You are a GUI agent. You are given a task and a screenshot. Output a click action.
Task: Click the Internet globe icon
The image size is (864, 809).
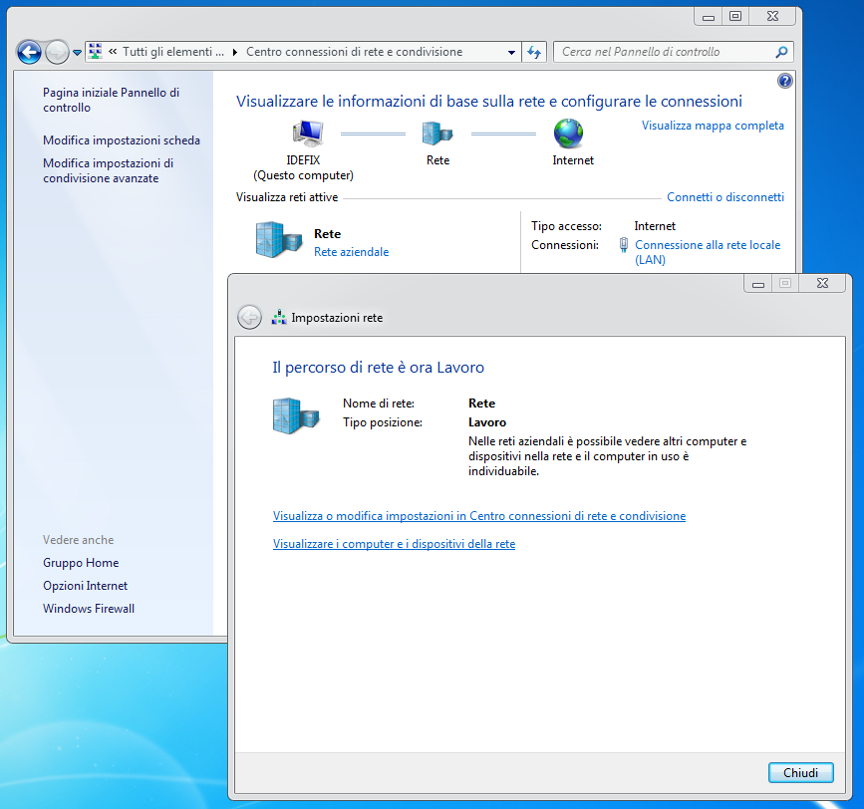569,134
